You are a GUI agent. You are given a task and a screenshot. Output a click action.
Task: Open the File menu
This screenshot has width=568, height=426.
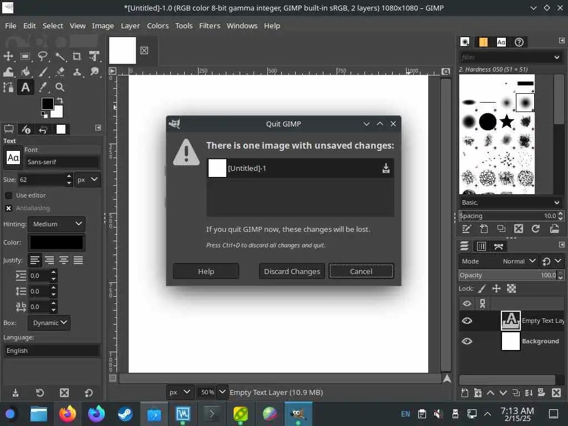(11, 26)
